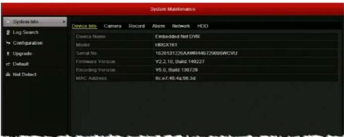
Task: Select the V2.2.10 firmware build value
Action: (180, 62)
